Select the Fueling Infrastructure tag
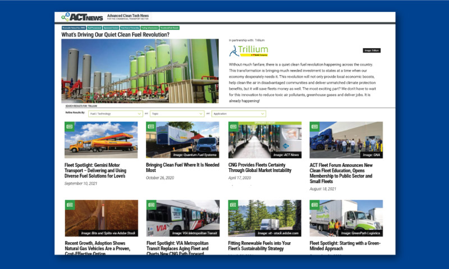The width and height of the screenshot is (449, 269). point(150,28)
